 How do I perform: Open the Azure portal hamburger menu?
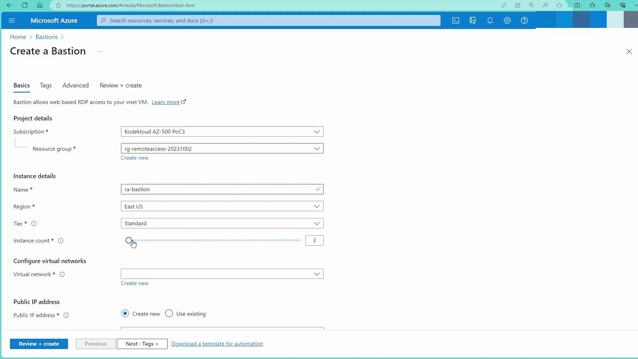[12, 21]
